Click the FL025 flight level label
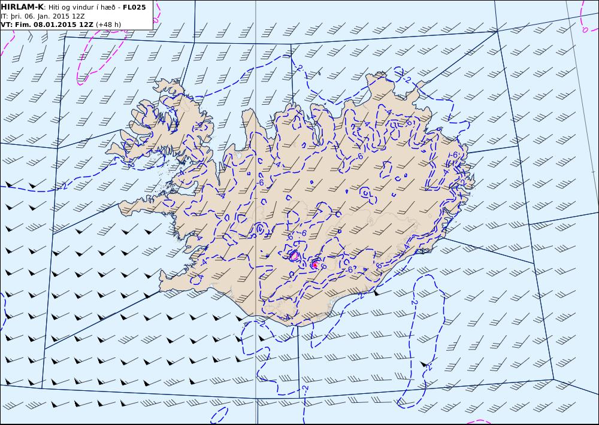 [x=134, y=7]
